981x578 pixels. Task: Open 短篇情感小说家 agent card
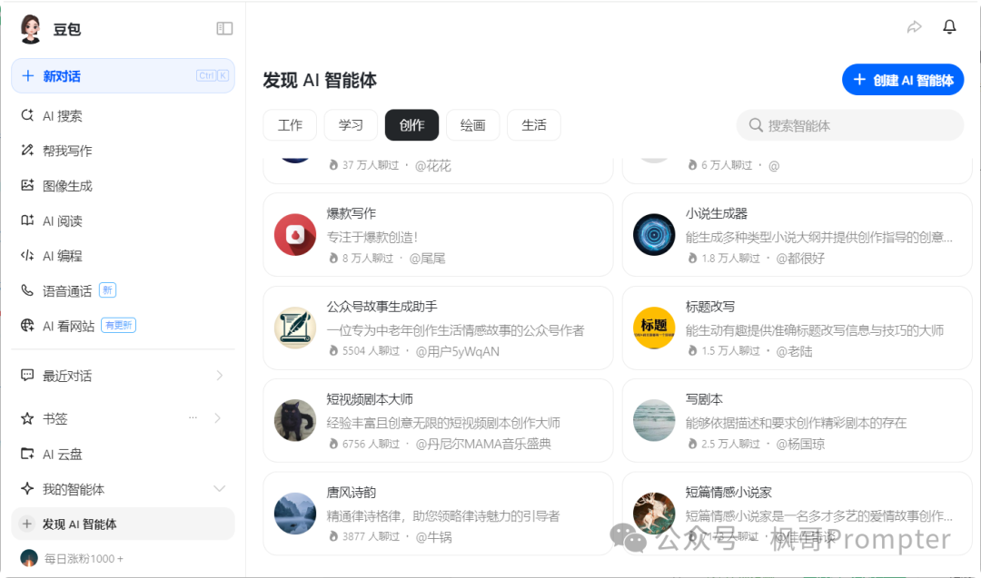tap(797, 514)
